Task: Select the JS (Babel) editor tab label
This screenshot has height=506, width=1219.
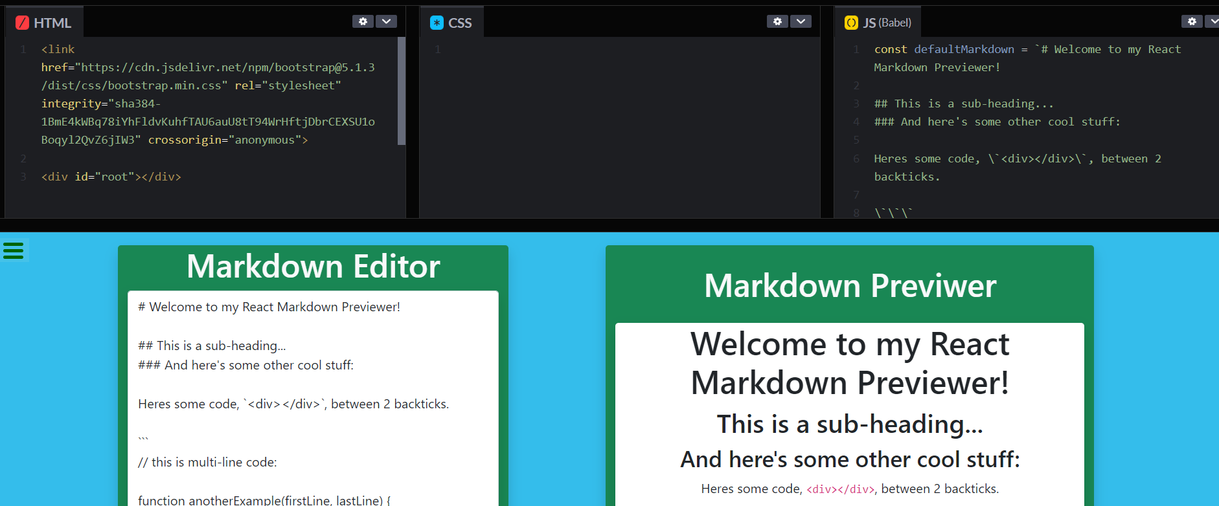Action: tap(887, 23)
